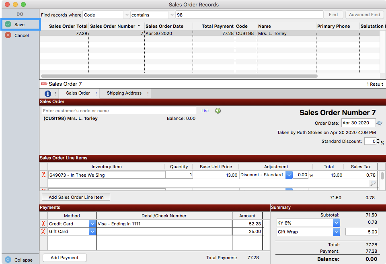Click the red Cancel icon
The height and width of the screenshot is (264, 386).
[x=8, y=35]
